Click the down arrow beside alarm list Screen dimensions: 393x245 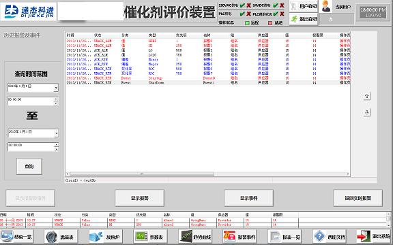click(367, 112)
